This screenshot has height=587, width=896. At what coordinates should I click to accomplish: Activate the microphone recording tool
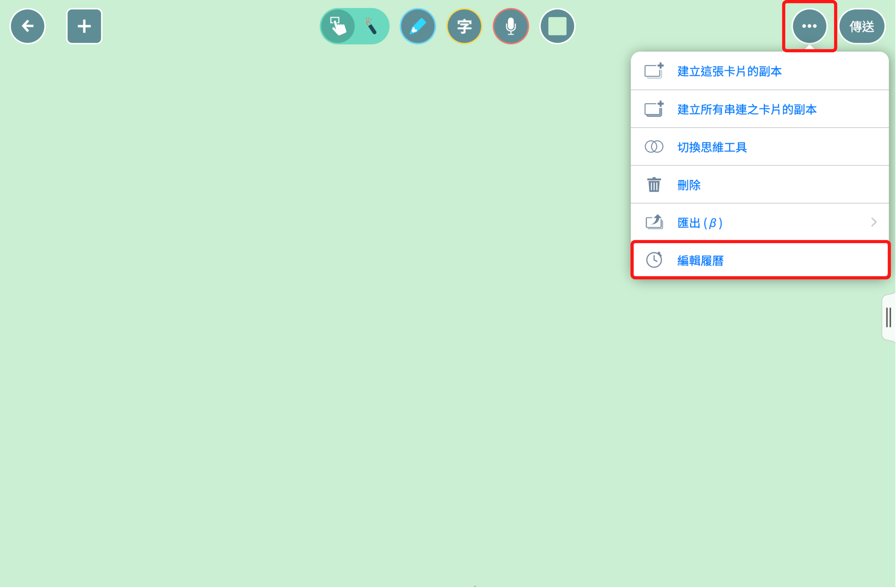tap(511, 26)
